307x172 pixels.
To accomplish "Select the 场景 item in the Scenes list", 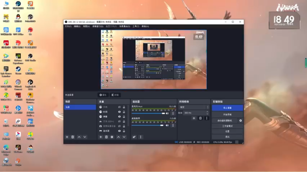I will 80,107.
